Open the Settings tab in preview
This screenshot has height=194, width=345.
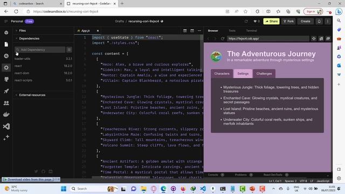click(x=243, y=74)
